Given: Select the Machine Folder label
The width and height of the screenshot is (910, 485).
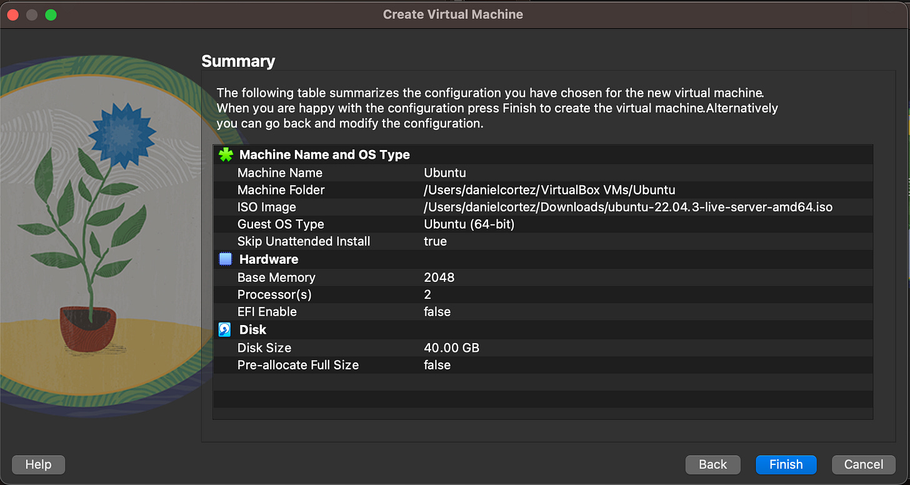Looking at the screenshot, I should click(281, 189).
